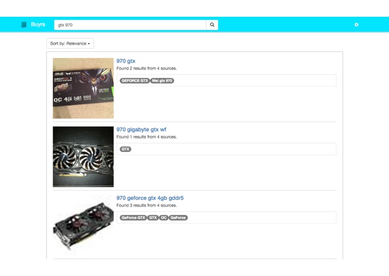Image resolution: width=389 pixels, height=276 pixels.
Task: Select the GEFORCE GTX tag under 970 gtx
Action: click(x=135, y=80)
